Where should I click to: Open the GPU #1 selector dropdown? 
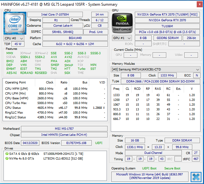click(122, 38)
